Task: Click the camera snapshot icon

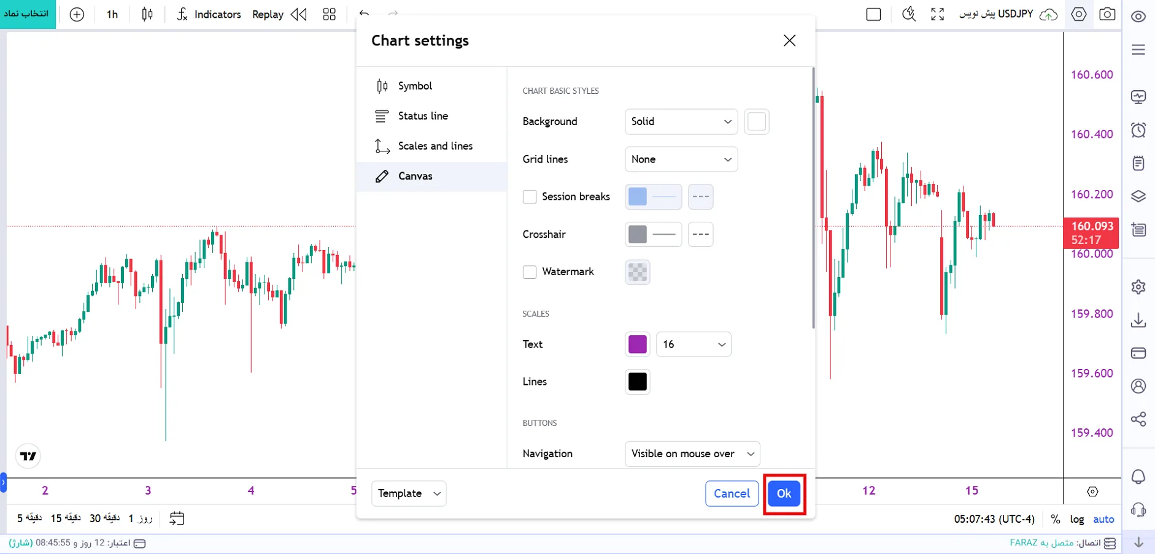Action: click(1107, 14)
